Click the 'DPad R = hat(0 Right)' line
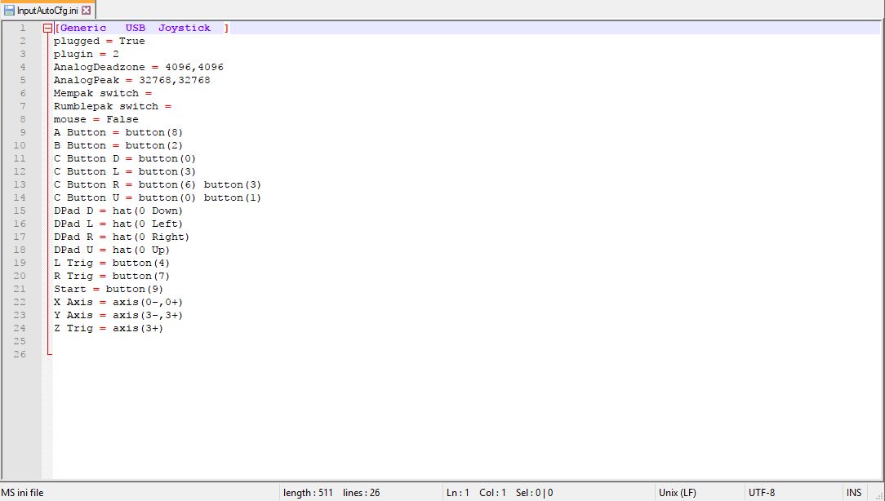The image size is (885, 501). (121, 237)
